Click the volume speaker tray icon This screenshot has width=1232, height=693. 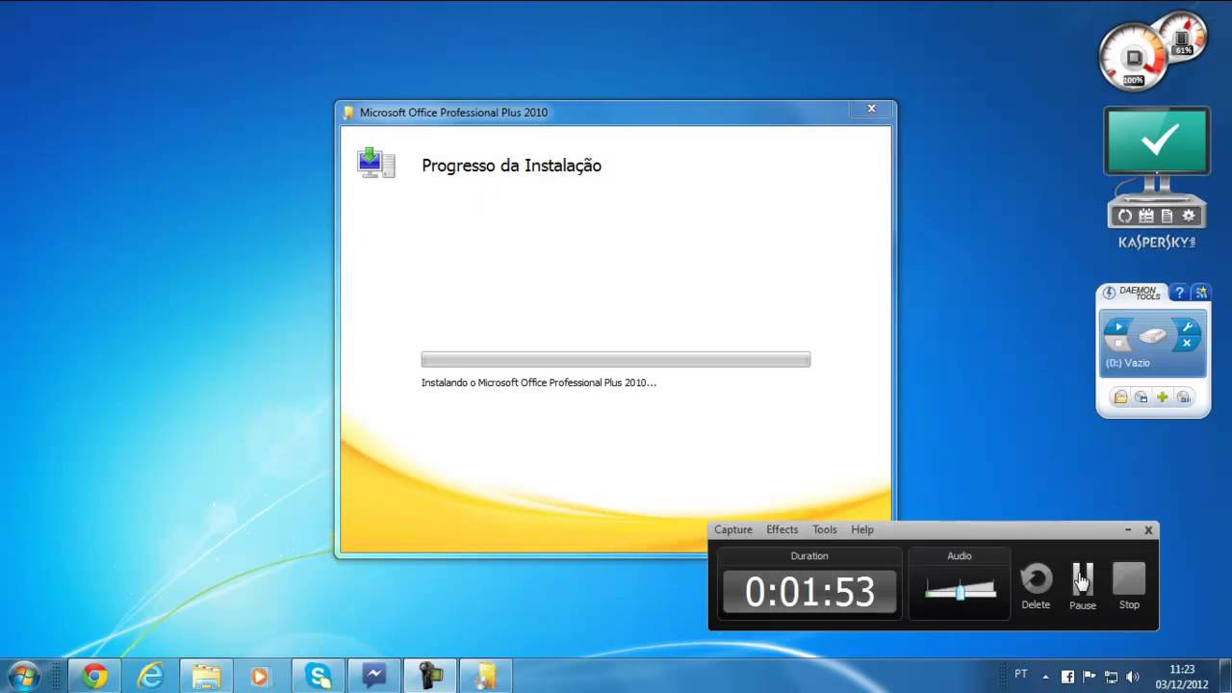pos(1133,677)
